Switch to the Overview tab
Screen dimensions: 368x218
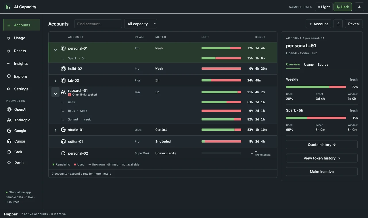[x=293, y=65]
